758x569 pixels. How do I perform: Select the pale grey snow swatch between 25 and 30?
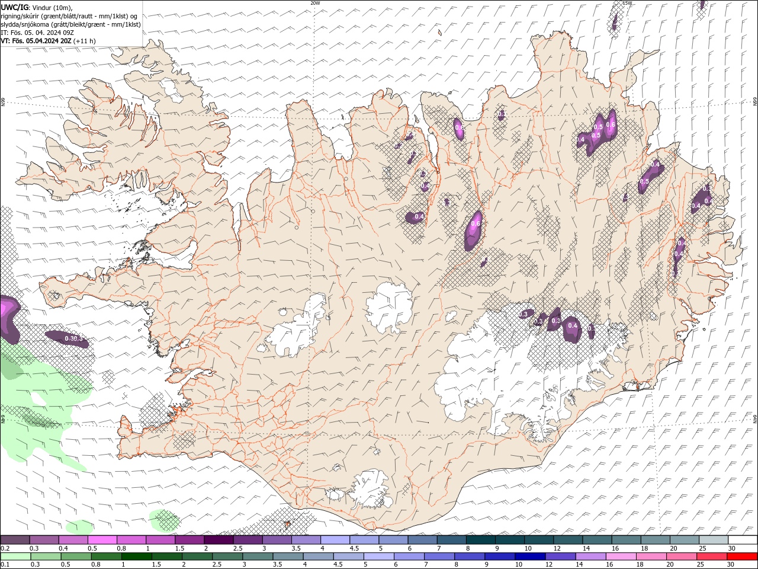[x=712, y=540]
